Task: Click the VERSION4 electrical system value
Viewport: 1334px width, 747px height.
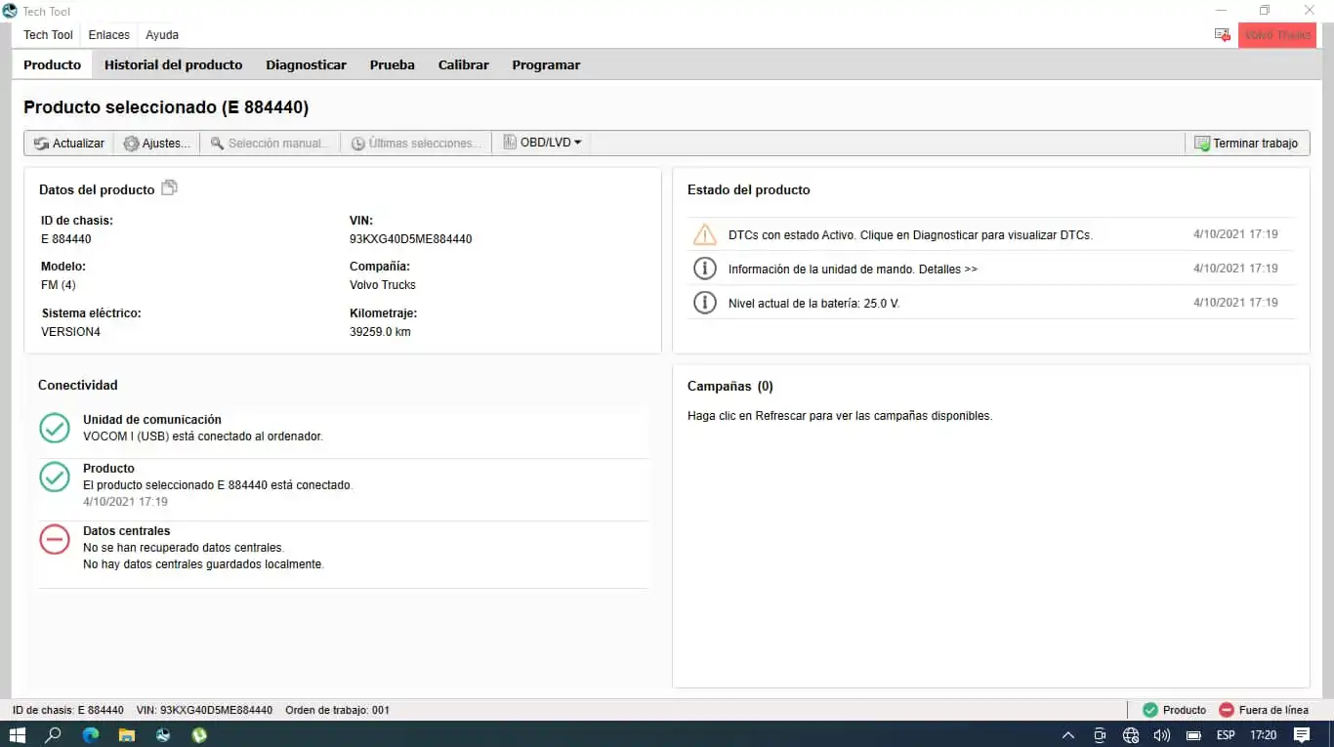Action: (70, 332)
